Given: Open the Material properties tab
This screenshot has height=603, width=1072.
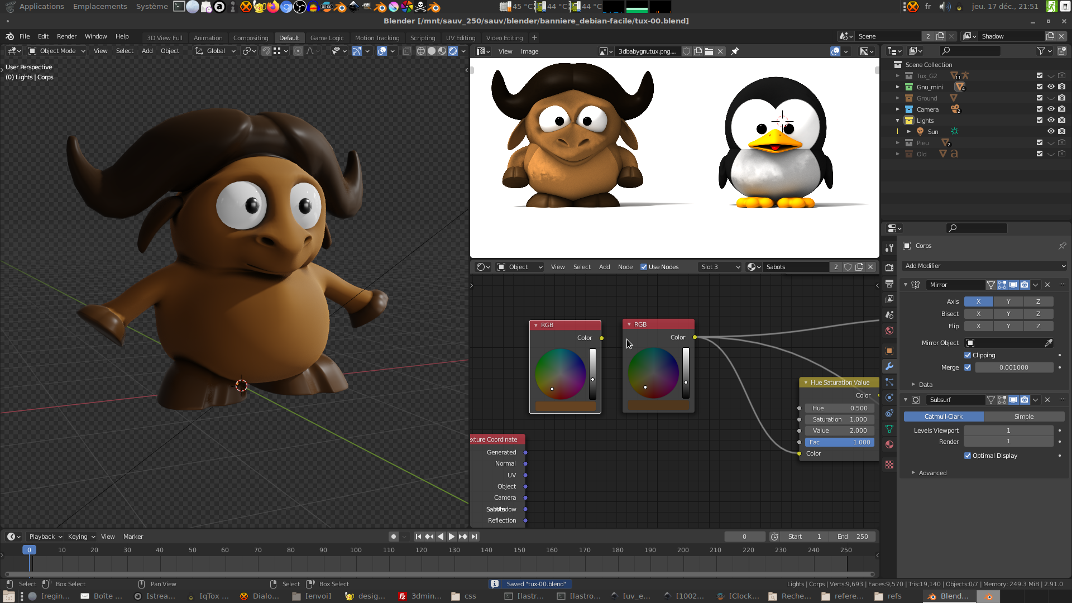Looking at the screenshot, I should tap(889, 444).
